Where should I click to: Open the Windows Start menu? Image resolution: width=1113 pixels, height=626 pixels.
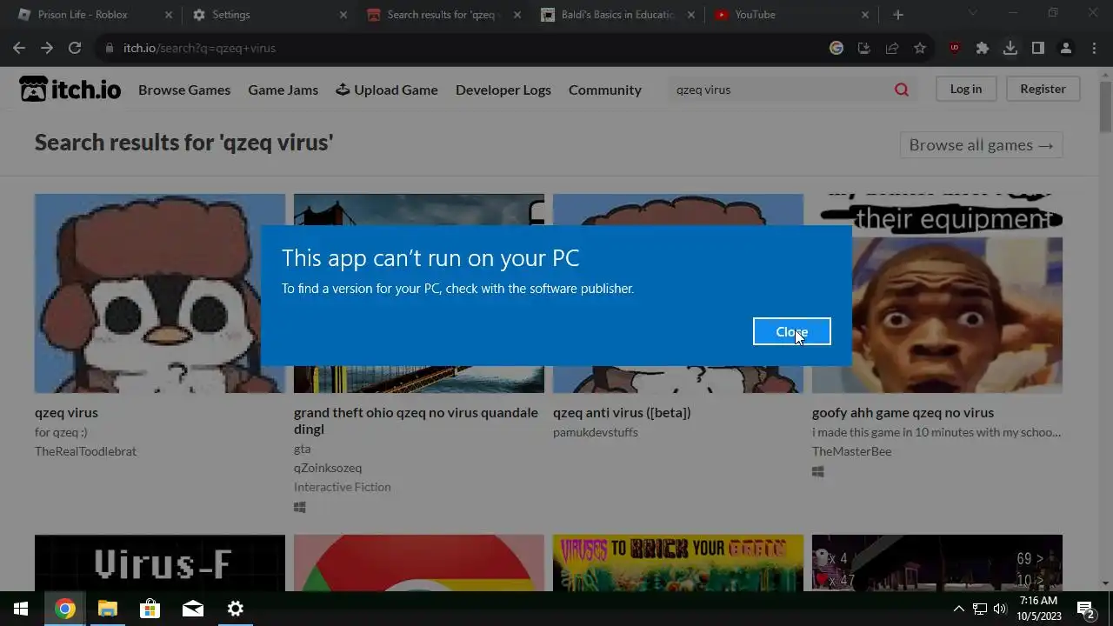[x=21, y=609]
